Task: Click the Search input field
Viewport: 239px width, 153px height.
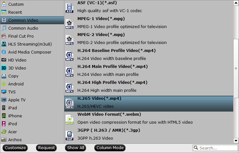Action: [215, 148]
